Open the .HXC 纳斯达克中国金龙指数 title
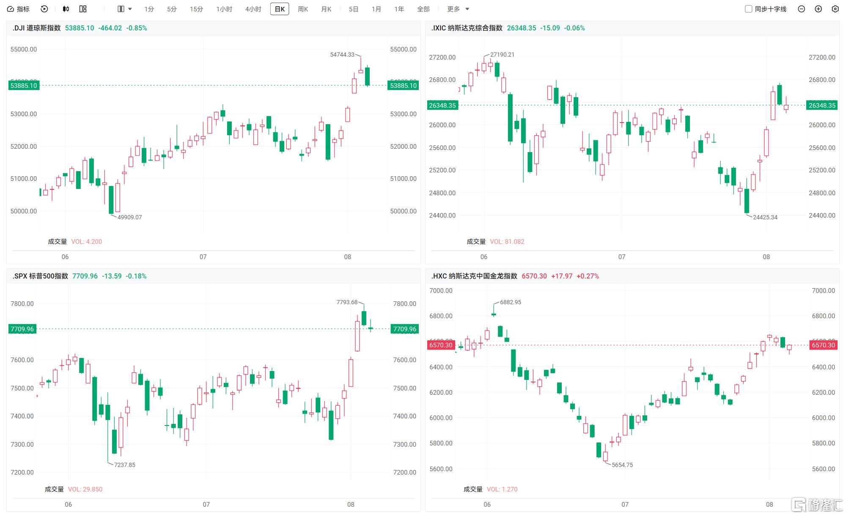 [x=474, y=276]
